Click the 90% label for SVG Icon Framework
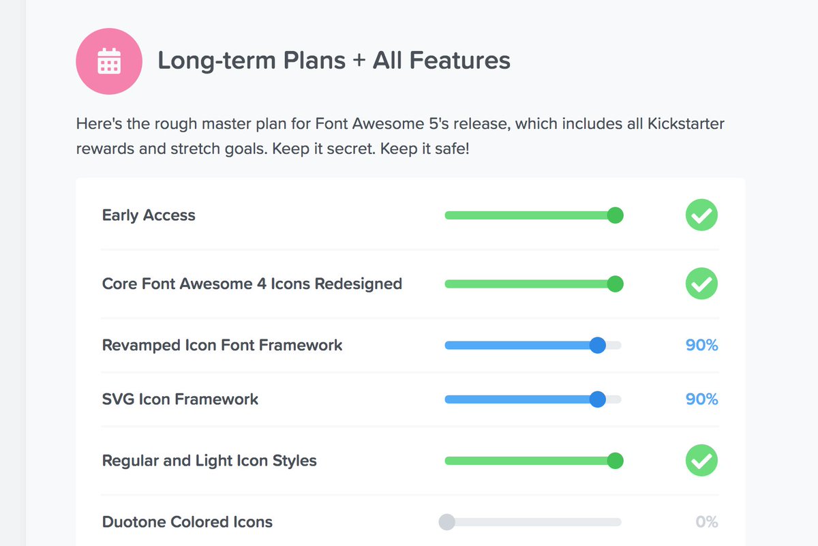818x546 pixels. pyautogui.click(x=701, y=399)
